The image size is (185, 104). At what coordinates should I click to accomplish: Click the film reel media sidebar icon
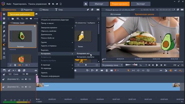(x=4, y=18)
